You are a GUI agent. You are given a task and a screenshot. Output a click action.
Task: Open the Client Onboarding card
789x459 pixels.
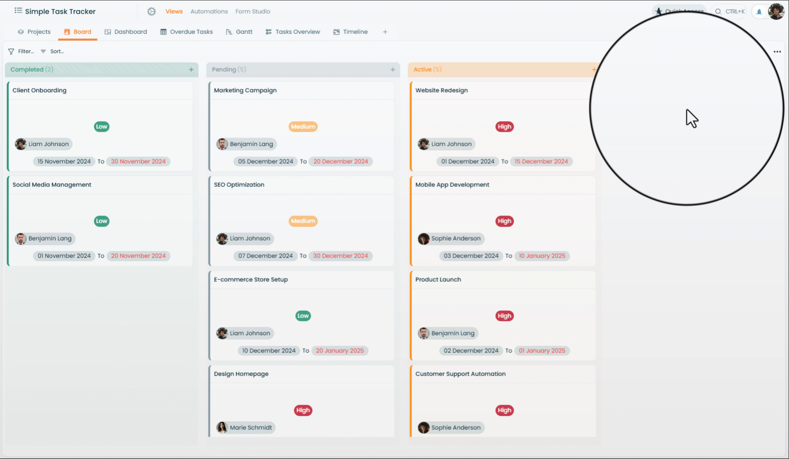100,126
